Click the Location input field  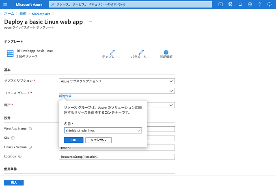(117, 157)
